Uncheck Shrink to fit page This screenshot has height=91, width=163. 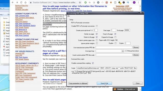(x=97, y=37)
